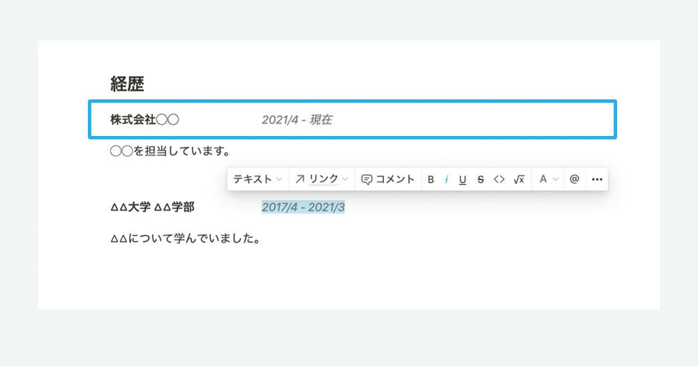The height and width of the screenshot is (366, 698).
Task: Mark selection as inline code
Action: (x=499, y=179)
